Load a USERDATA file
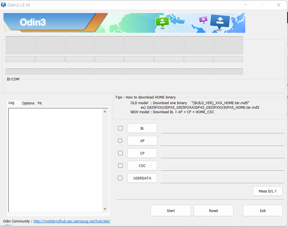The image size is (288, 227). (142, 178)
